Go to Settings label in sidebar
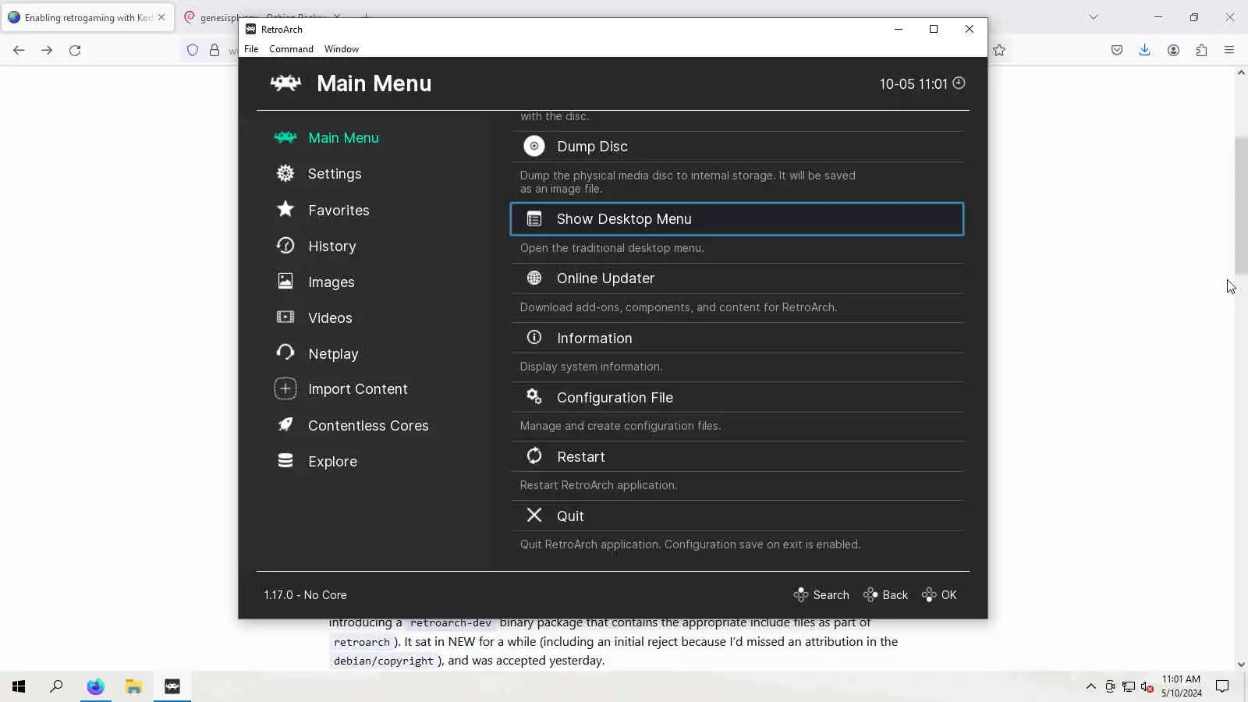This screenshot has height=702, width=1248. pyautogui.click(x=335, y=174)
